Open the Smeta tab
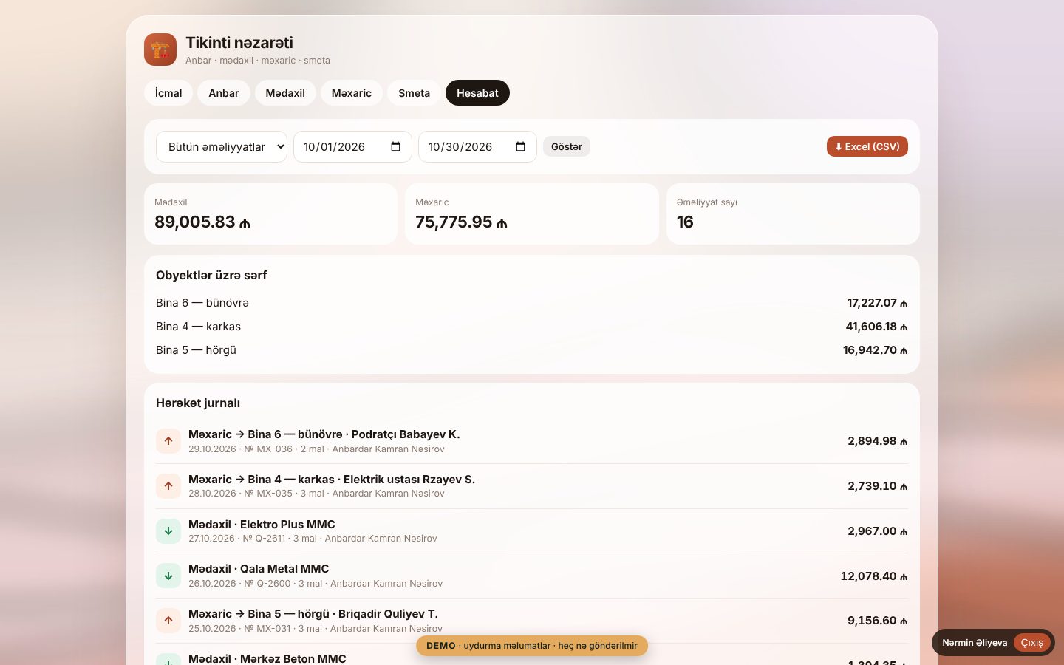Image resolution: width=1064 pixels, height=665 pixels. 414,93
